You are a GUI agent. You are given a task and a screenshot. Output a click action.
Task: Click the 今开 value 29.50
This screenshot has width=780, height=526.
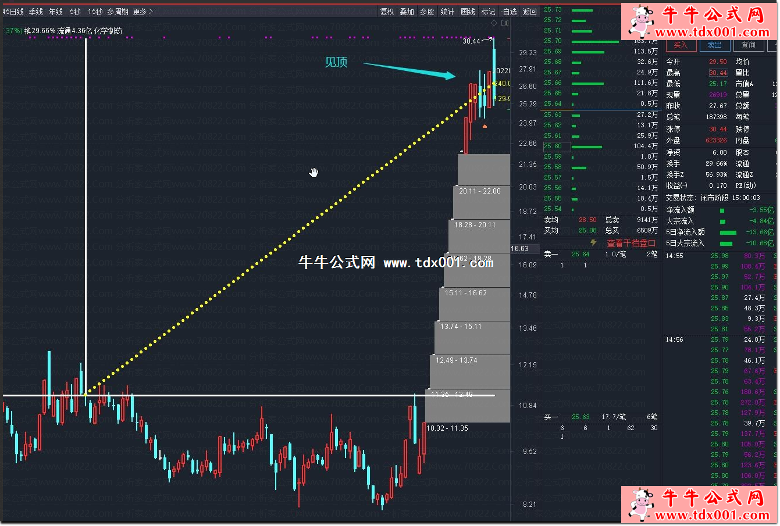coord(718,62)
